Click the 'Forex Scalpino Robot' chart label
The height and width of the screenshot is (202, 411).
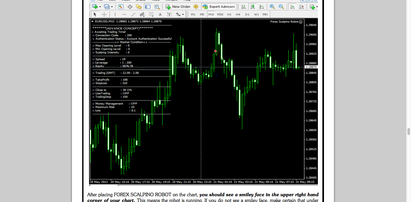tap(284, 22)
